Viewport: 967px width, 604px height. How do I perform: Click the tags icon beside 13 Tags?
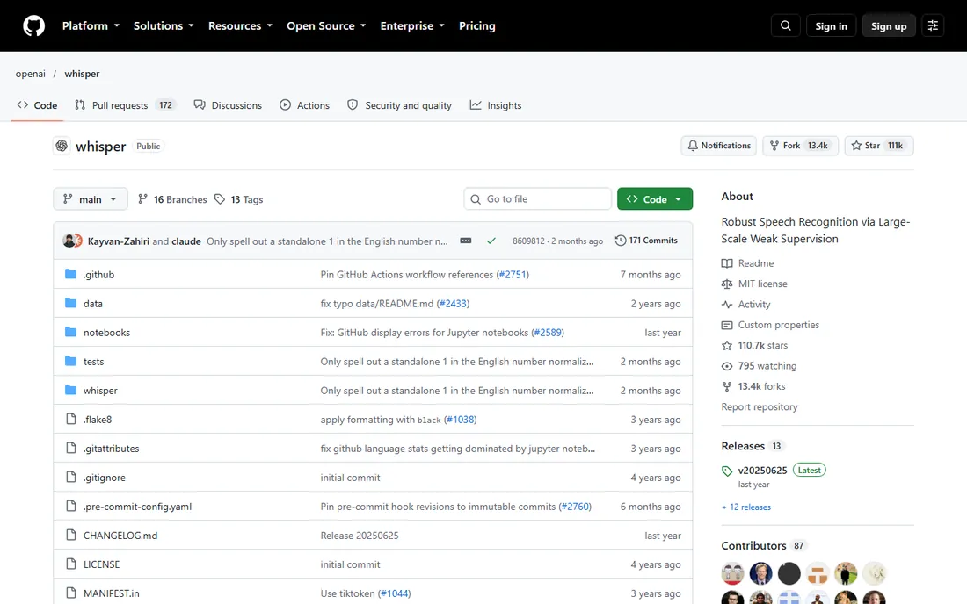pyautogui.click(x=220, y=199)
